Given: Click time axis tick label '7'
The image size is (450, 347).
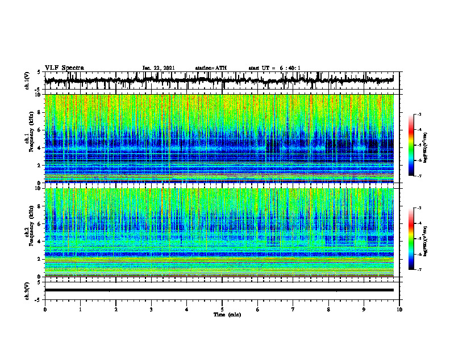Looking at the screenshot, I should click(x=293, y=310).
